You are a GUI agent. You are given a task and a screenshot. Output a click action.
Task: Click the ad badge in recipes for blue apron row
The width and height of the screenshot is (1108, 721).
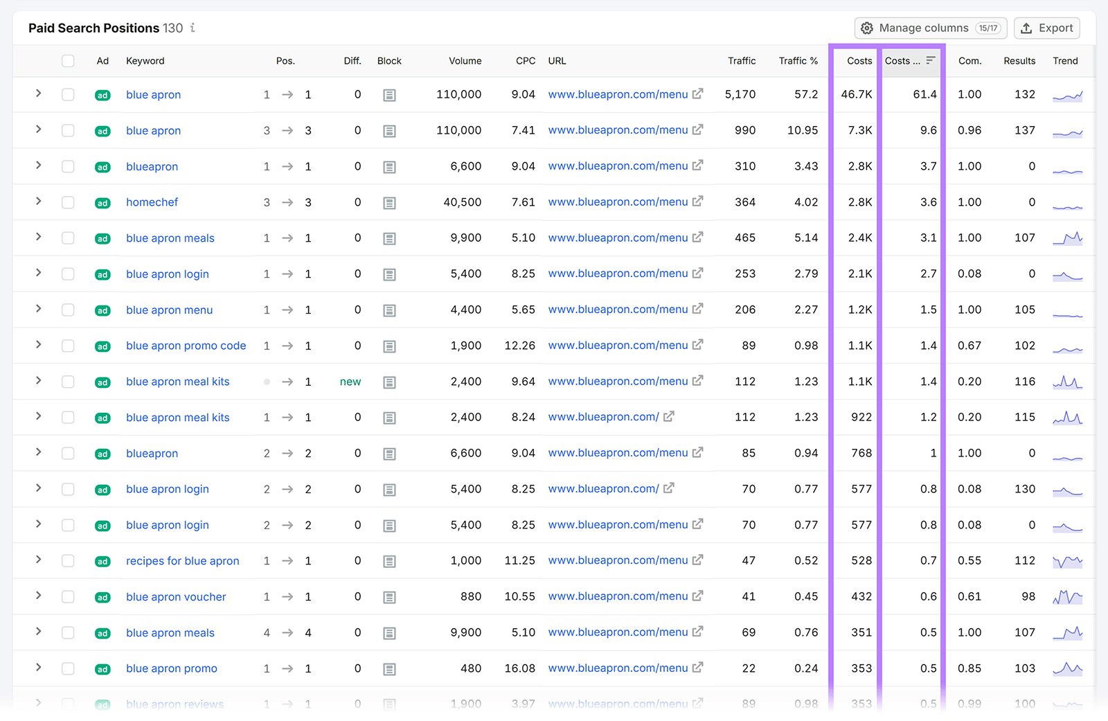pyautogui.click(x=102, y=561)
